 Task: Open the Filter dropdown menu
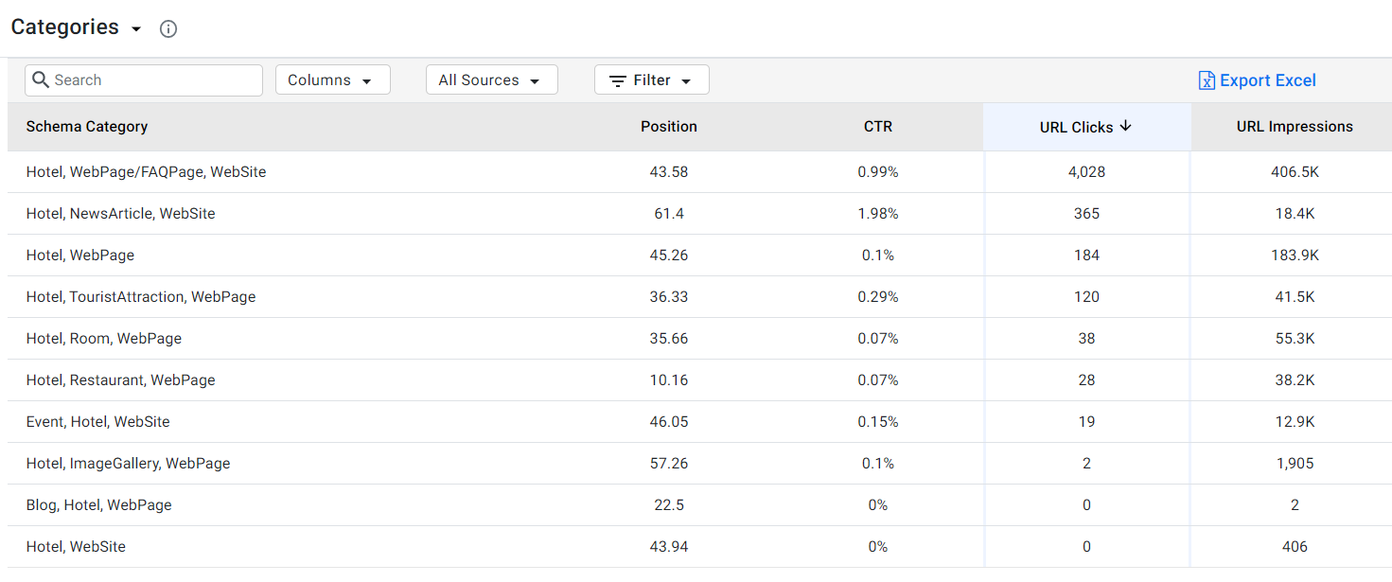652,79
